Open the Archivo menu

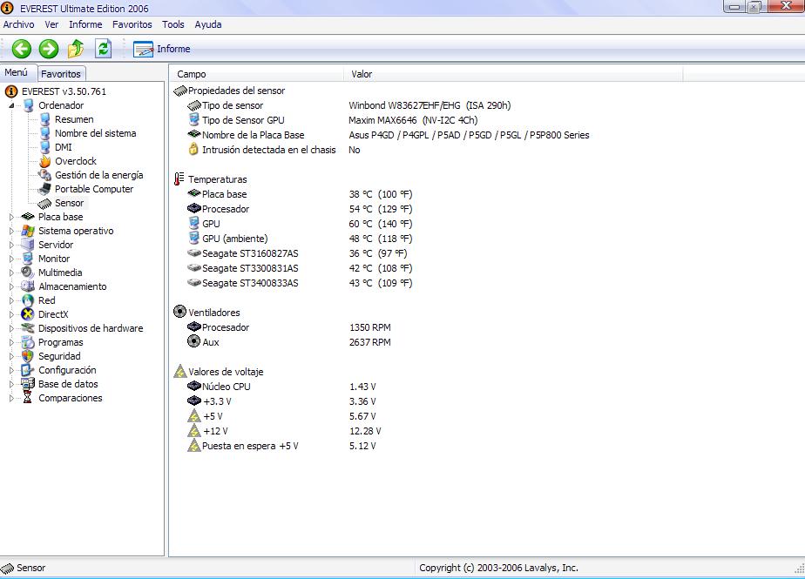coord(18,24)
